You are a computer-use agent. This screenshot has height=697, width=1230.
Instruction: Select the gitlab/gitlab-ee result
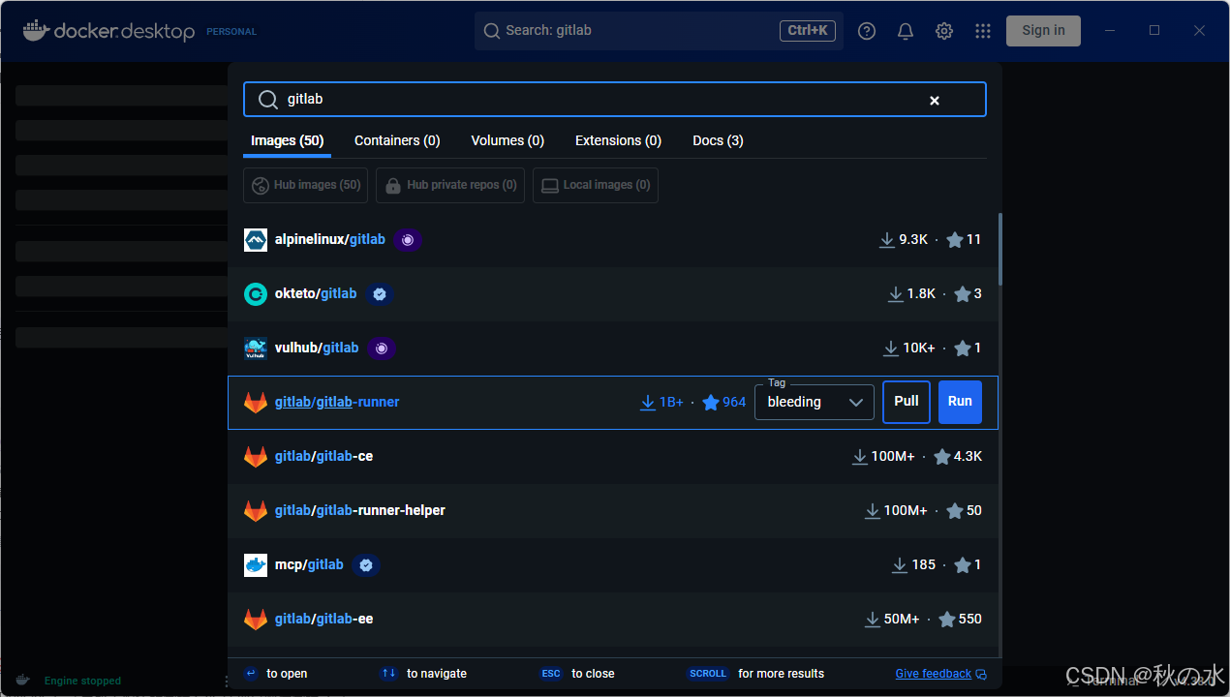pyautogui.click(x=612, y=619)
